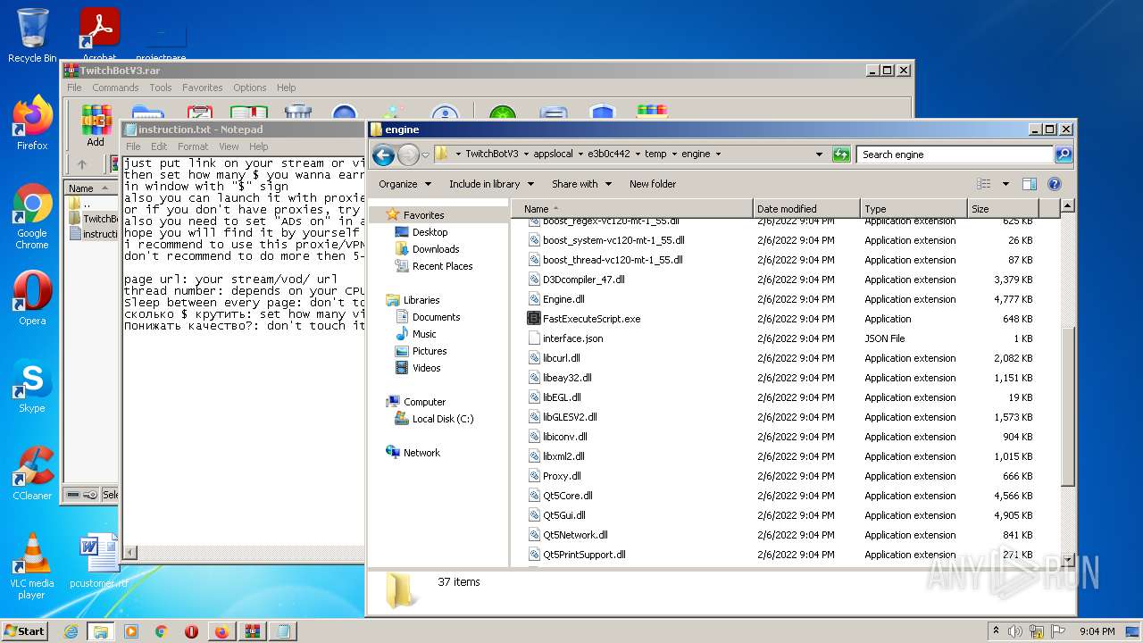Open Notepad Edit menu

159,146
